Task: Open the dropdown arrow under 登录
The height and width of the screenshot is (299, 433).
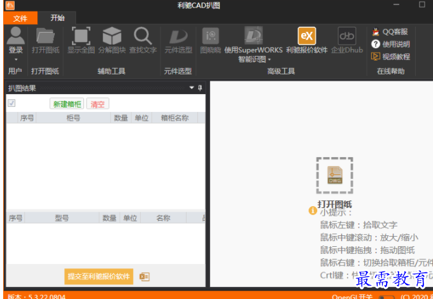Action: pos(16,60)
